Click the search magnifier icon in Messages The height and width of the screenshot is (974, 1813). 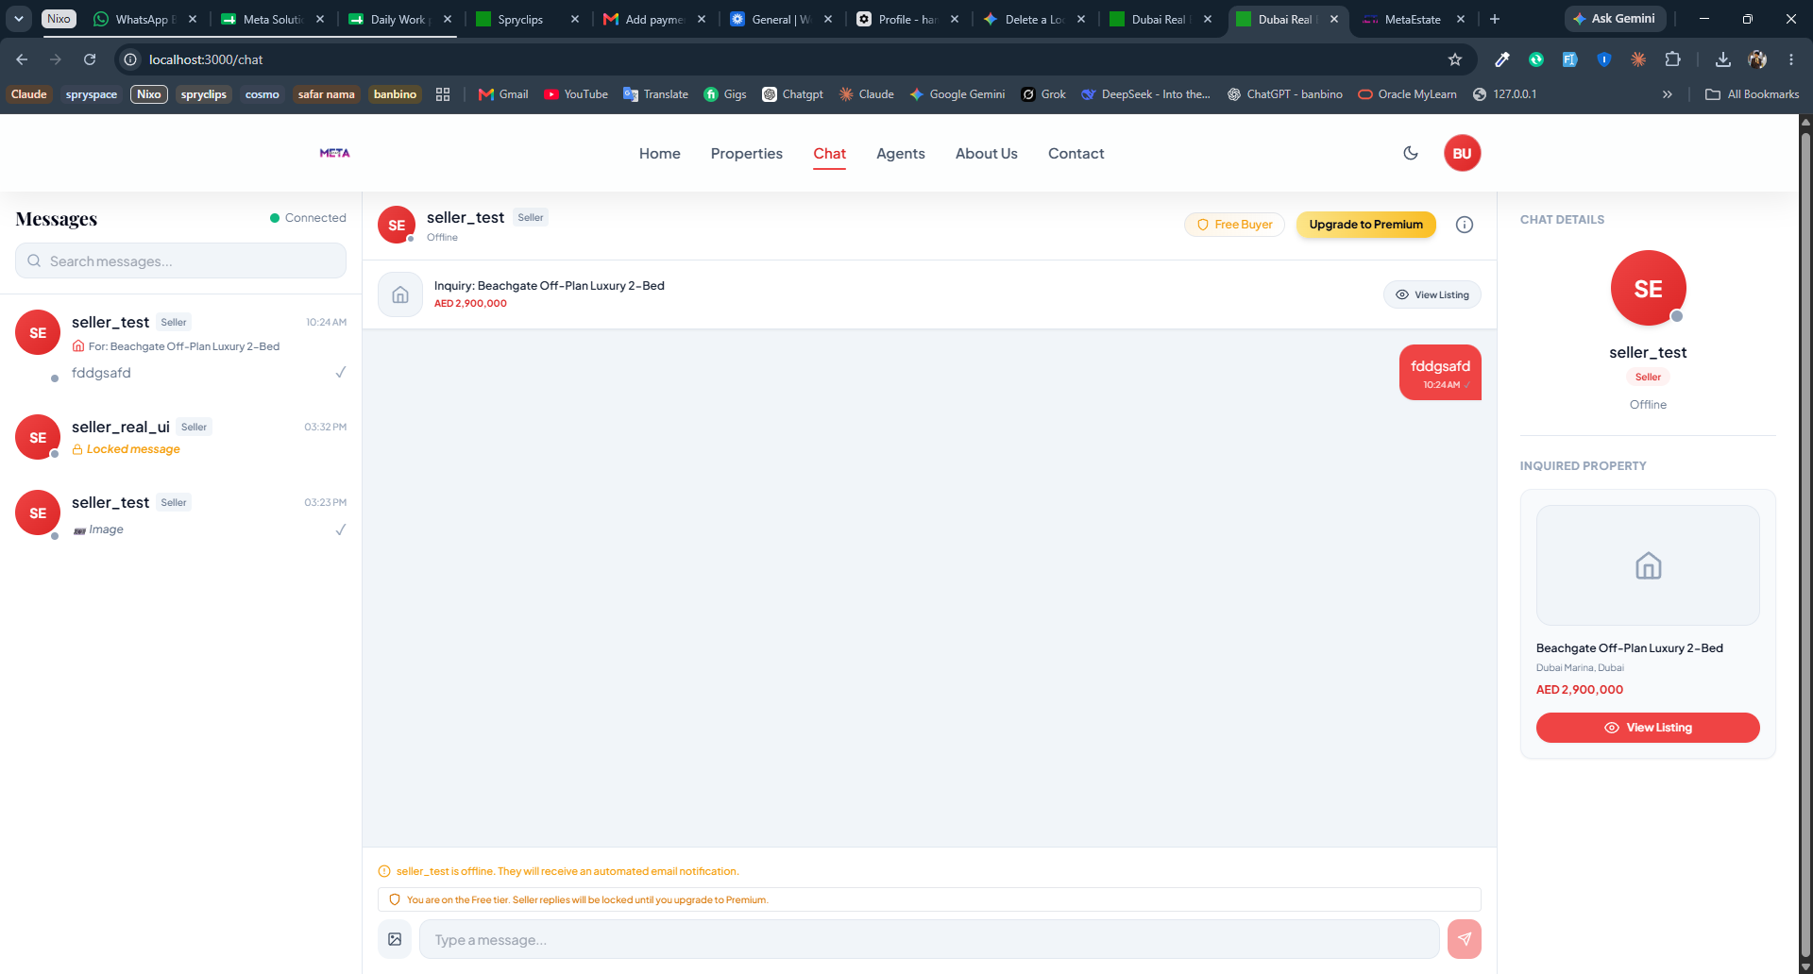point(34,261)
